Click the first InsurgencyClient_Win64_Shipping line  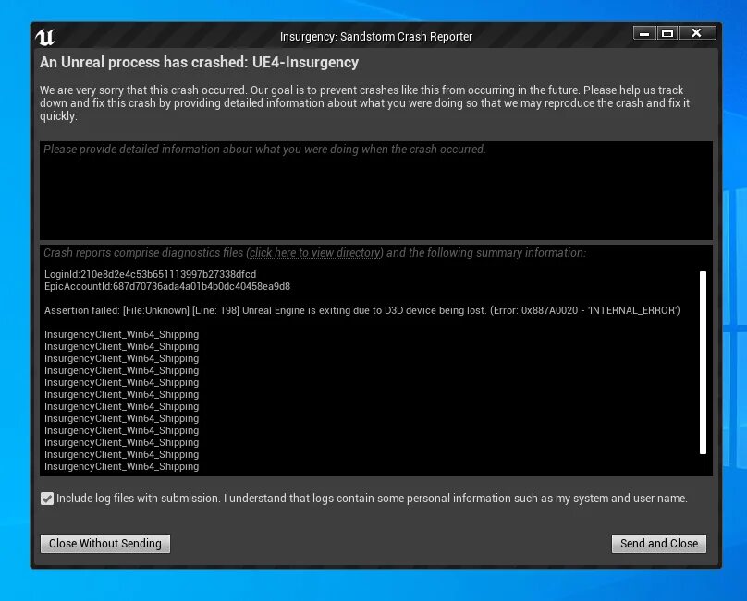121,334
